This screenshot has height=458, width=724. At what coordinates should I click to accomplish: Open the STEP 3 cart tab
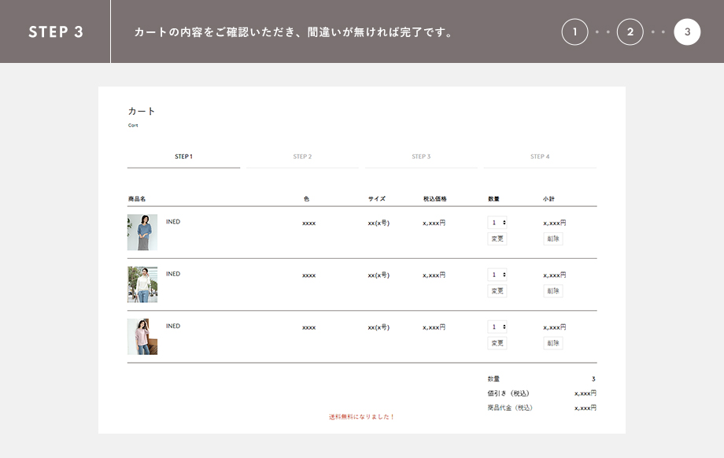(x=421, y=157)
